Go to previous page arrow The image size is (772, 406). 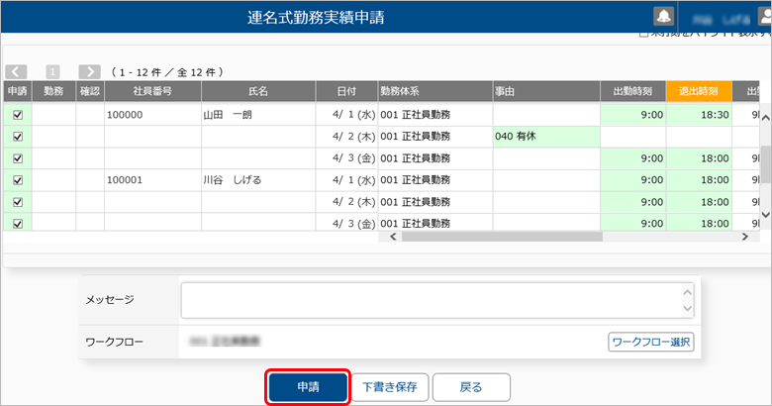(x=16, y=72)
